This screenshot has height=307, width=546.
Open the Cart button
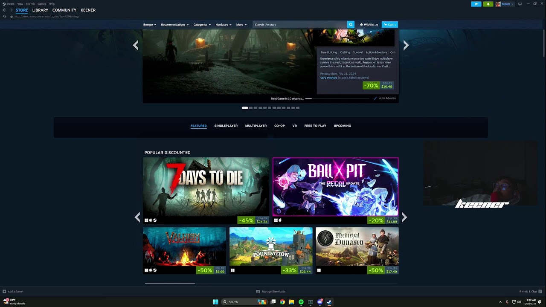390,25
